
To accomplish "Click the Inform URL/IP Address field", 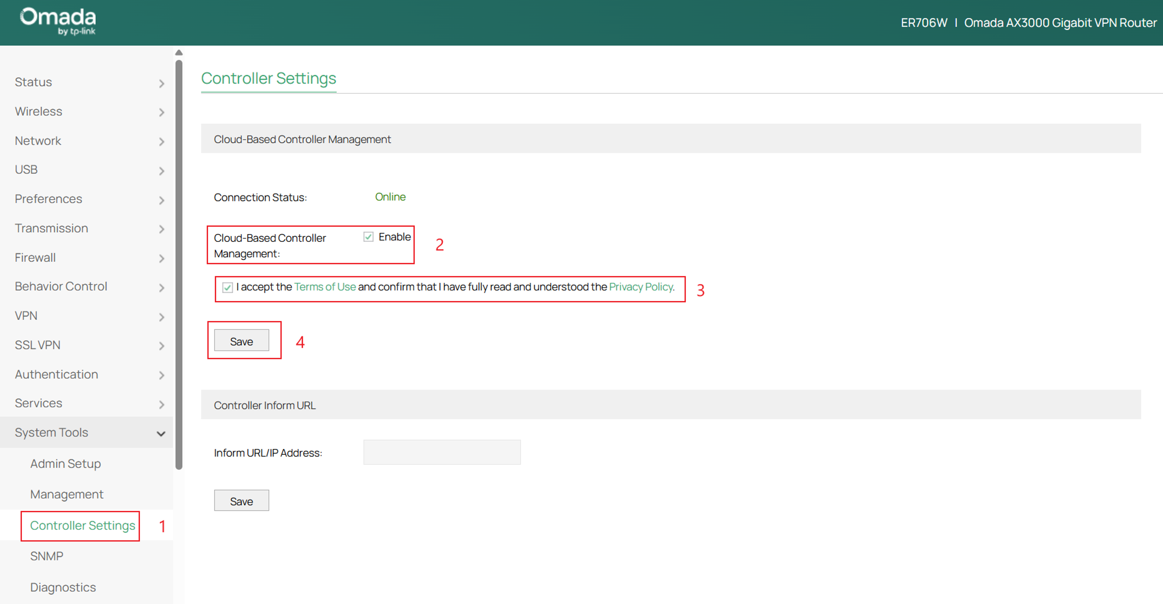I will (x=441, y=453).
